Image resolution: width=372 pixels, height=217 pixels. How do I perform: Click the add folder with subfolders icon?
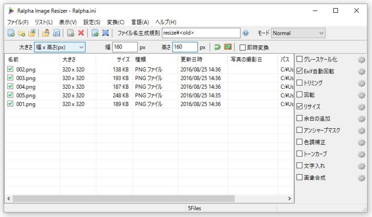click(32, 33)
